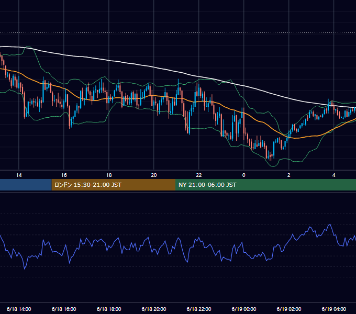Click hour label 14 on price chart axis
This screenshot has height=314, width=356.
click(x=19, y=175)
